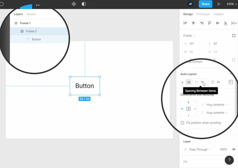
Task: Set Auto Layout direction to vertical arrow
Action: tap(182, 82)
